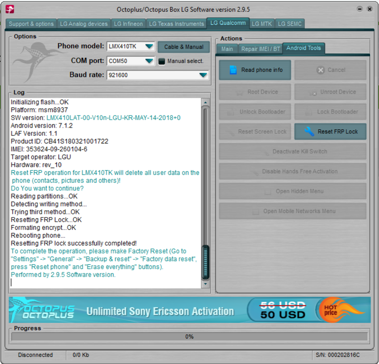Click the Read phone info button
This screenshot has height=364, width=379.
[x=255, y=70]
